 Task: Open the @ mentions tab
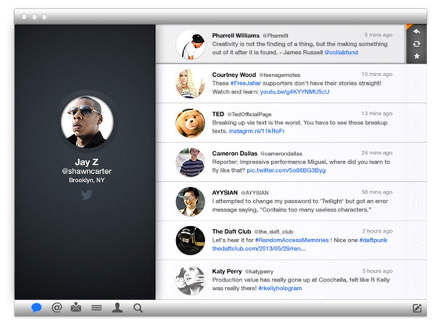click(57, 307)
